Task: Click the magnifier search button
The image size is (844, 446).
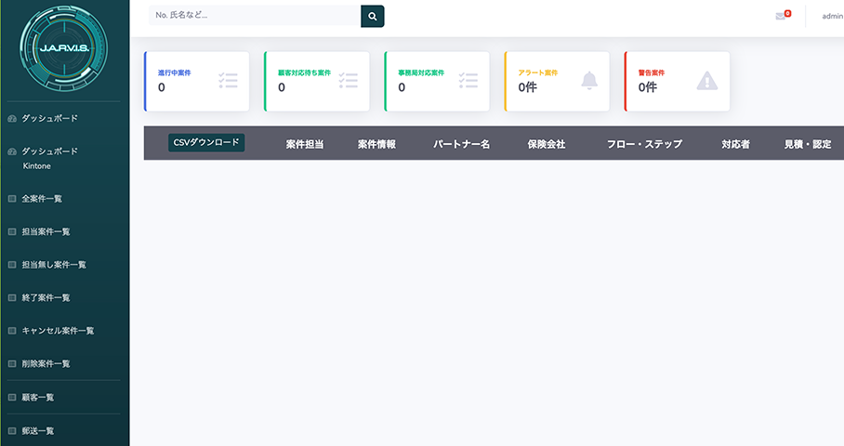Action: 372,16
